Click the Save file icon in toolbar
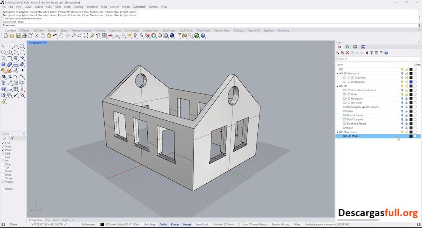Image resolution: width=422 pixels, height=228 pixels. pyautogui.click(x=18, y=36)
